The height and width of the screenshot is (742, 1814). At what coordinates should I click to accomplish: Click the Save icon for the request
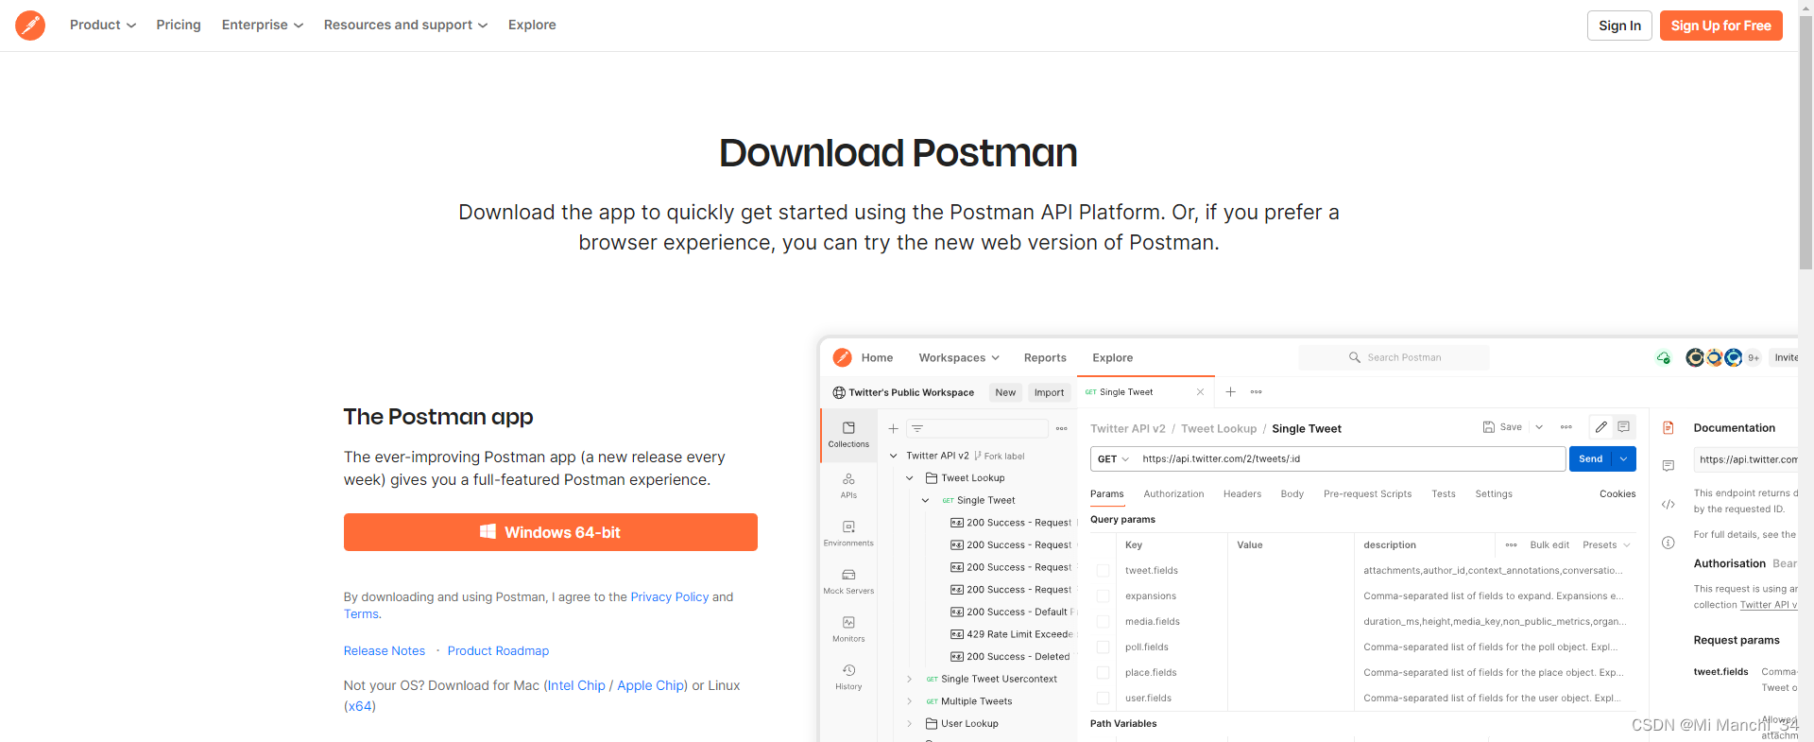pos(1489,427)
